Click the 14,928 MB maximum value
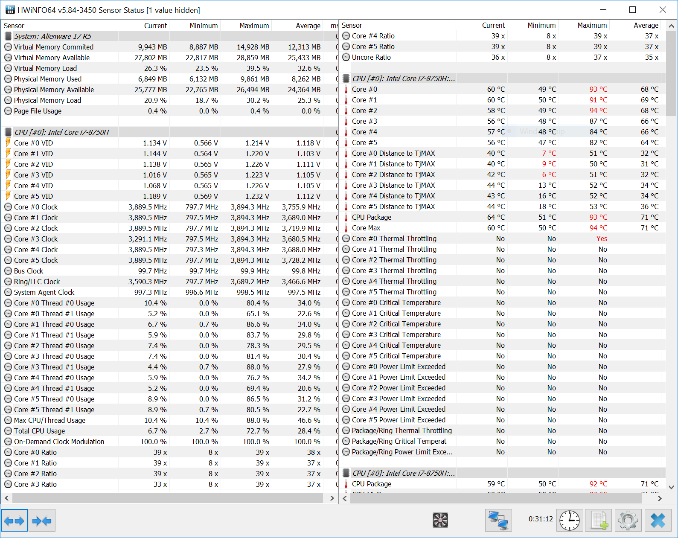The height and width of the screenshot is (538, 678). coord(253,47)
